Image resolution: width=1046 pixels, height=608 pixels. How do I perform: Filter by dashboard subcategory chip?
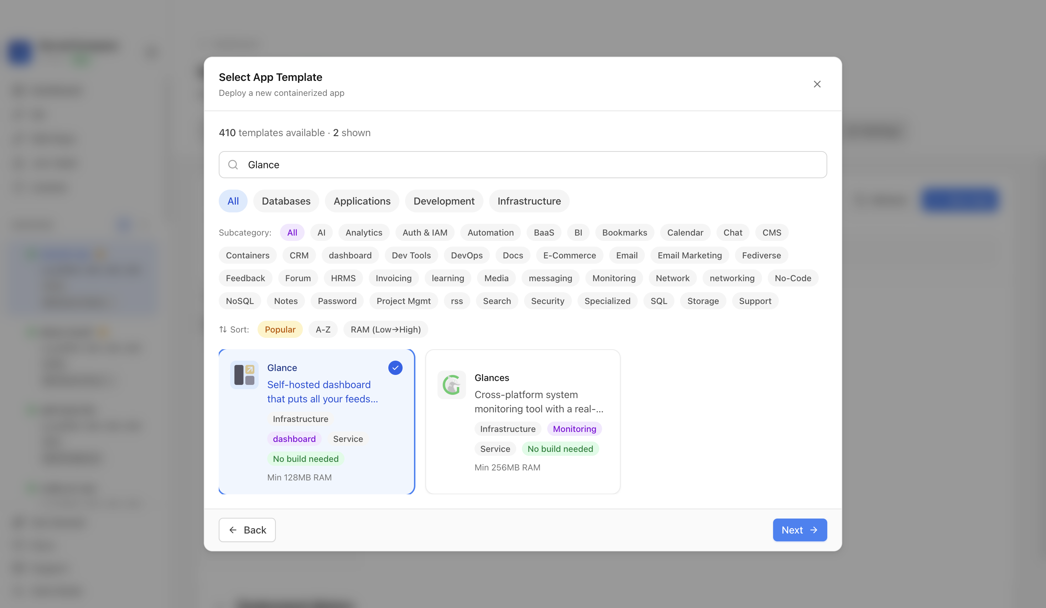350,256
